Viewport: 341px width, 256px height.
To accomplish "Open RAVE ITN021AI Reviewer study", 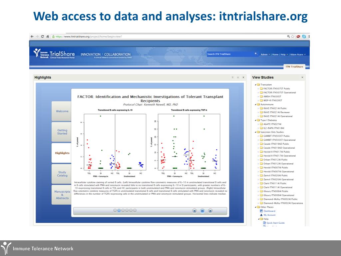I will tap(277, 112).
